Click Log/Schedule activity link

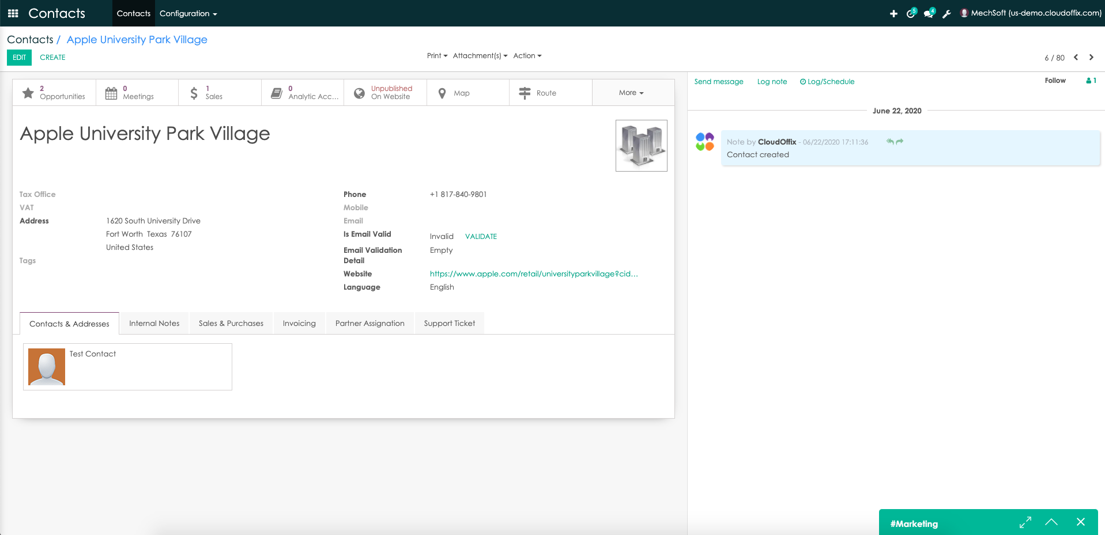pyautogui.click(x=827, y=82)
